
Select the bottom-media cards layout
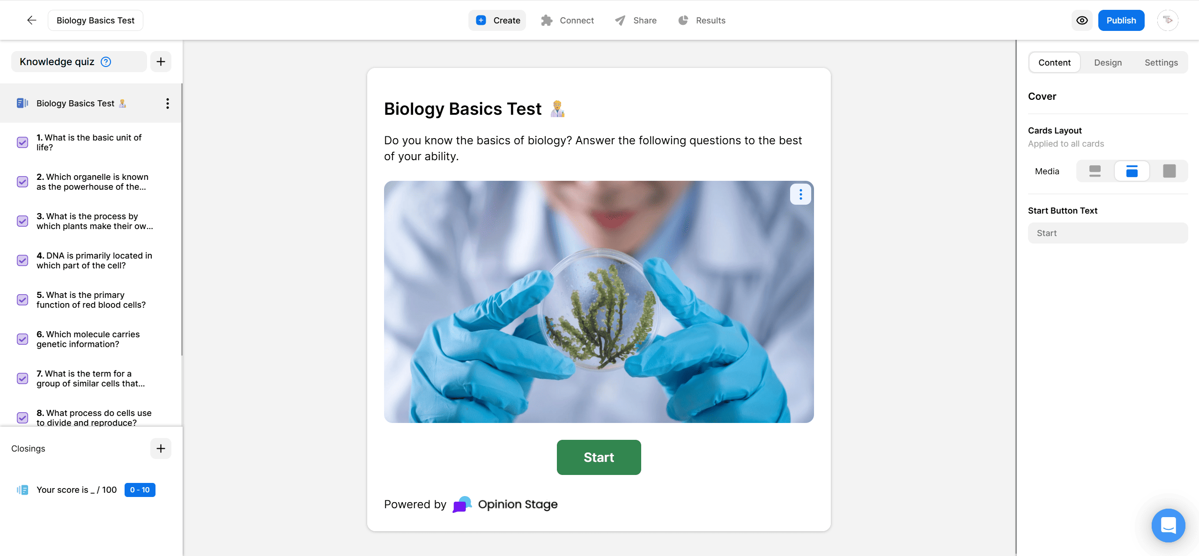(x=1132, y=171)
